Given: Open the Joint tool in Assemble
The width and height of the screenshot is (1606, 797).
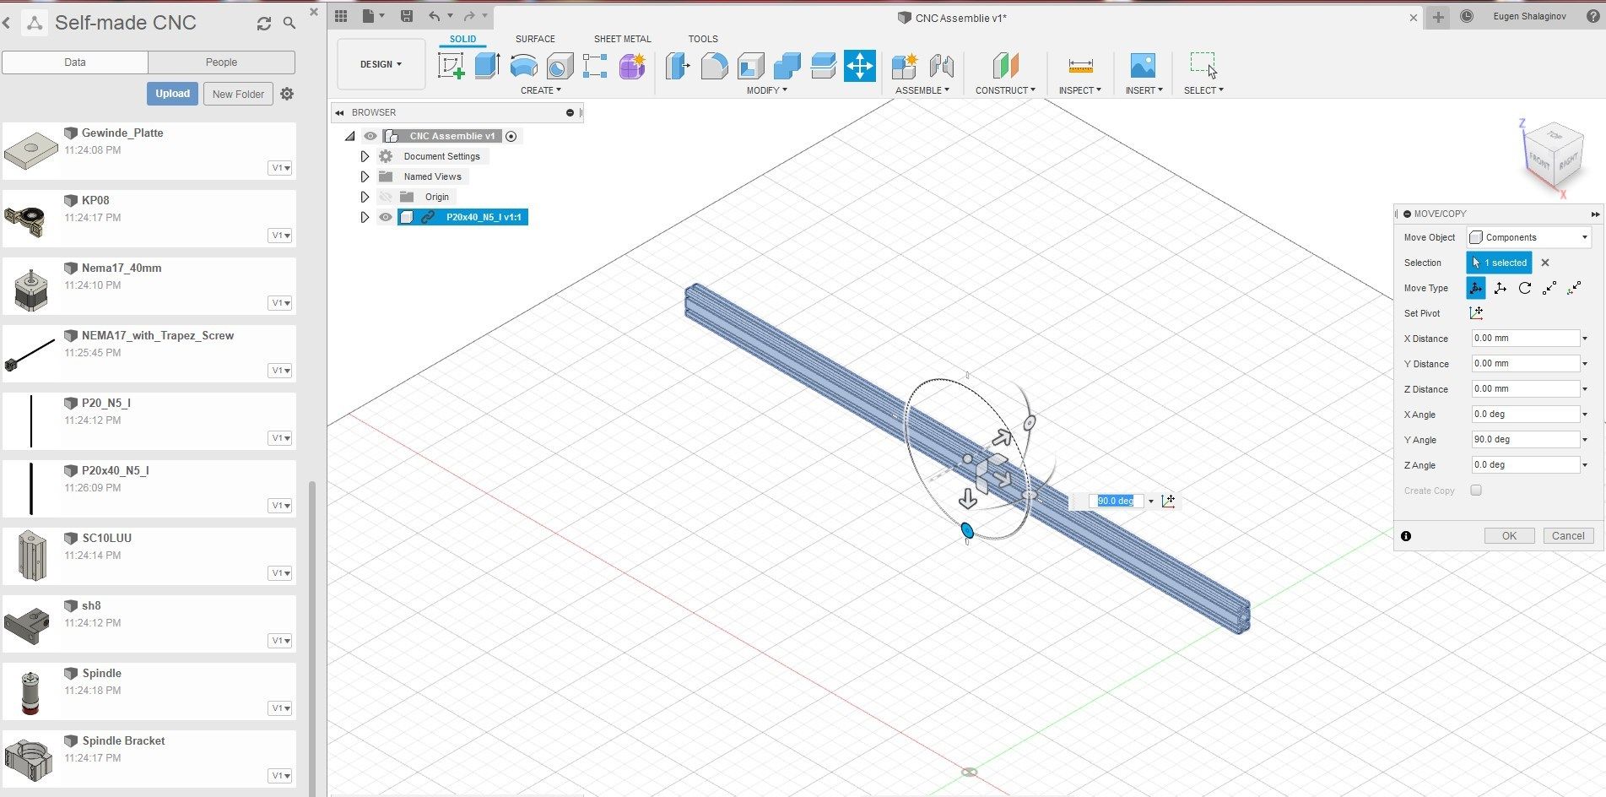Looking at the screenshot, I should [940, 67].
